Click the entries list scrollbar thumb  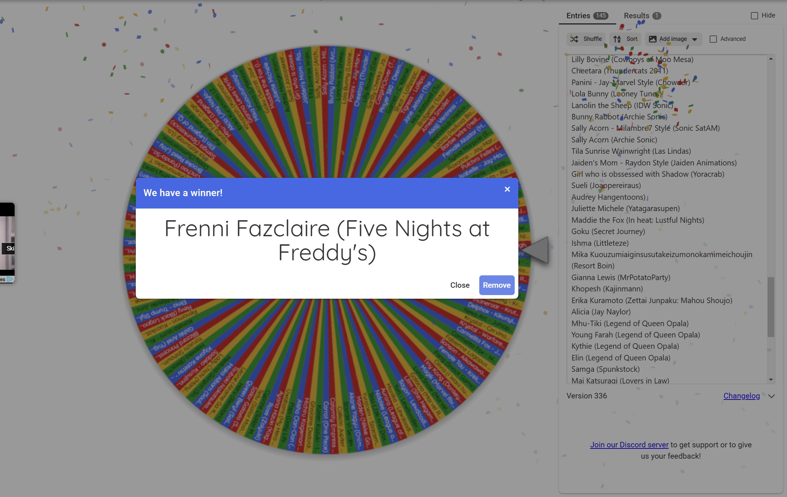pos(771,307)
